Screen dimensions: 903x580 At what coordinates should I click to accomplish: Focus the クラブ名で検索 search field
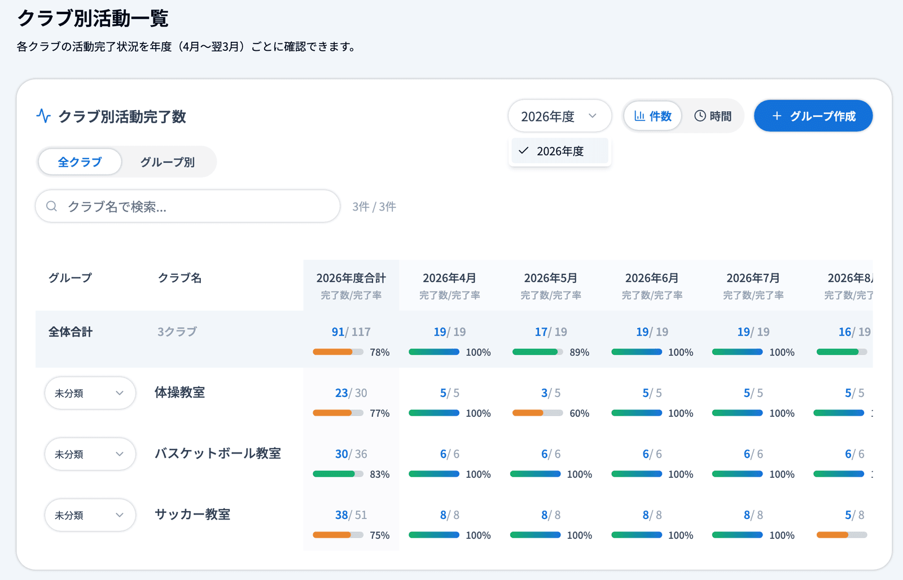click(187, 206)
